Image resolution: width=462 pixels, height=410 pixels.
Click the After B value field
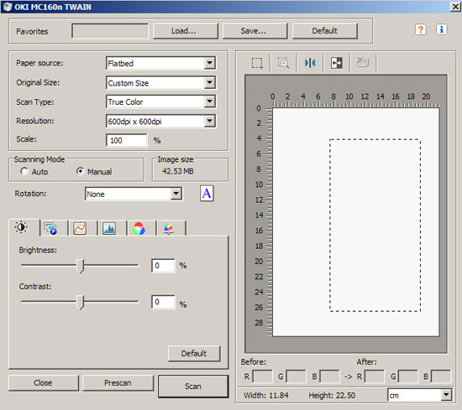(441, 376)
